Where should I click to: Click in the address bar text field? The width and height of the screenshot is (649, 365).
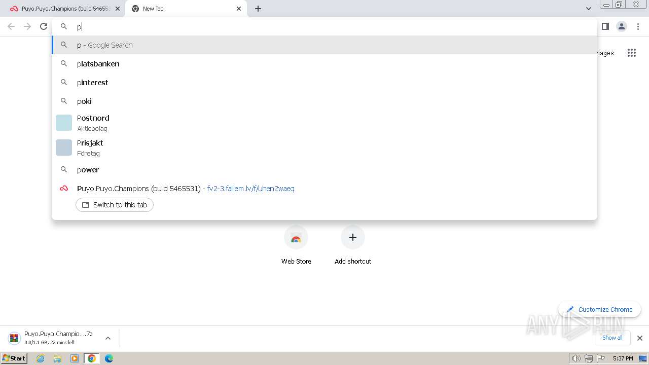pyautogui.click(x=324, y=26)
